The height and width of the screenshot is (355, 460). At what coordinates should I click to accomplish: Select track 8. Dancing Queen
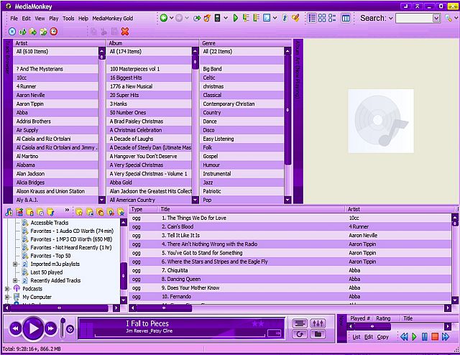point(290,279)
